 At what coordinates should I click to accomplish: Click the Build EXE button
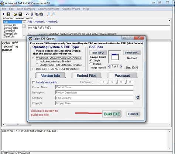[112, 114]
